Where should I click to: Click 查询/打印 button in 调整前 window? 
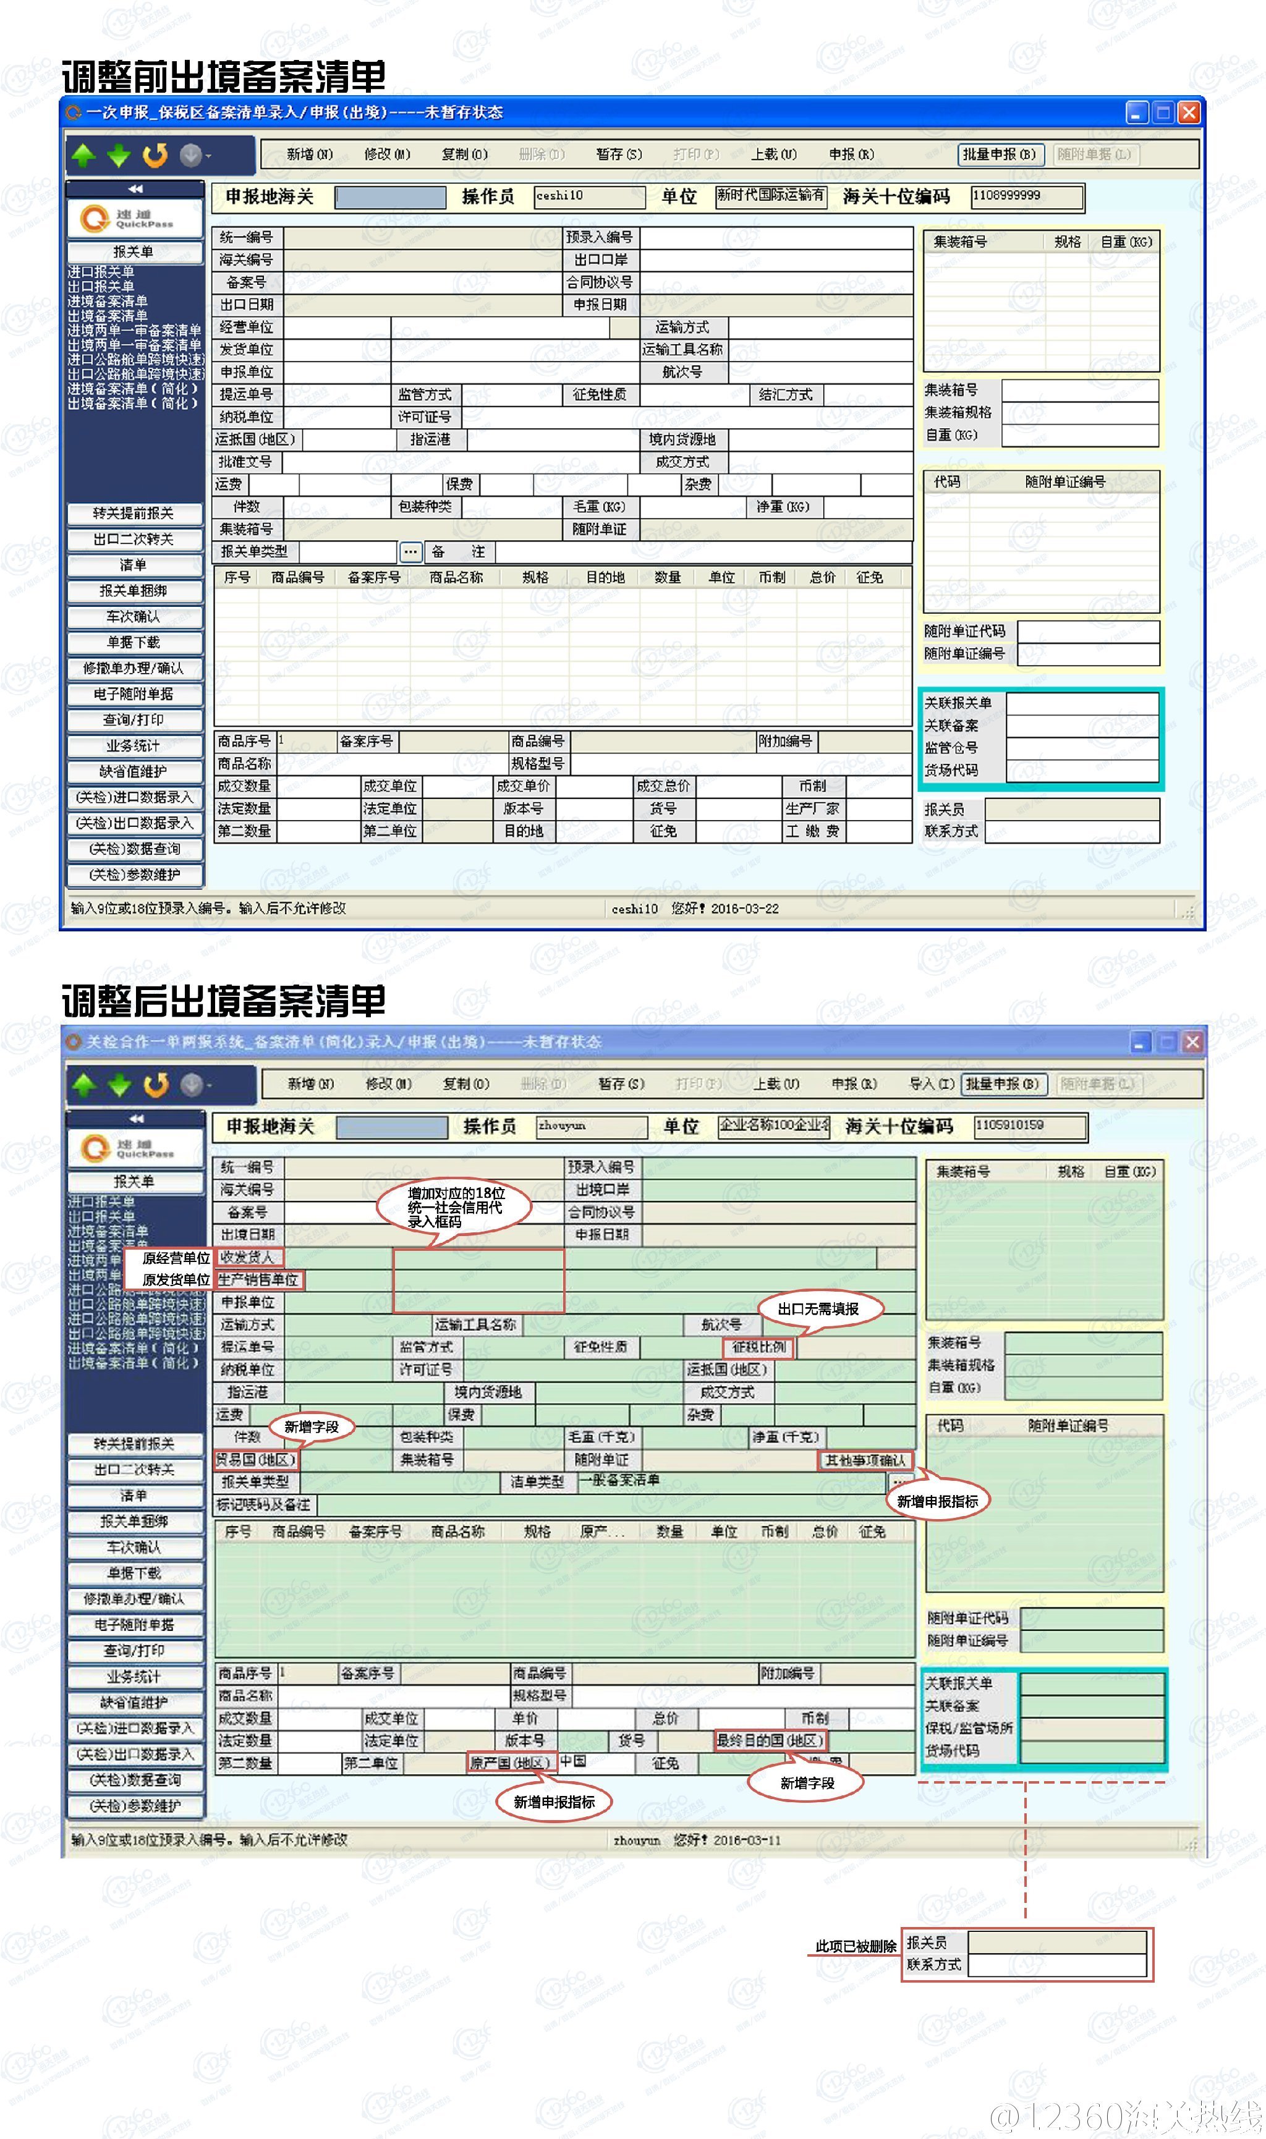(x=135, y=721)
